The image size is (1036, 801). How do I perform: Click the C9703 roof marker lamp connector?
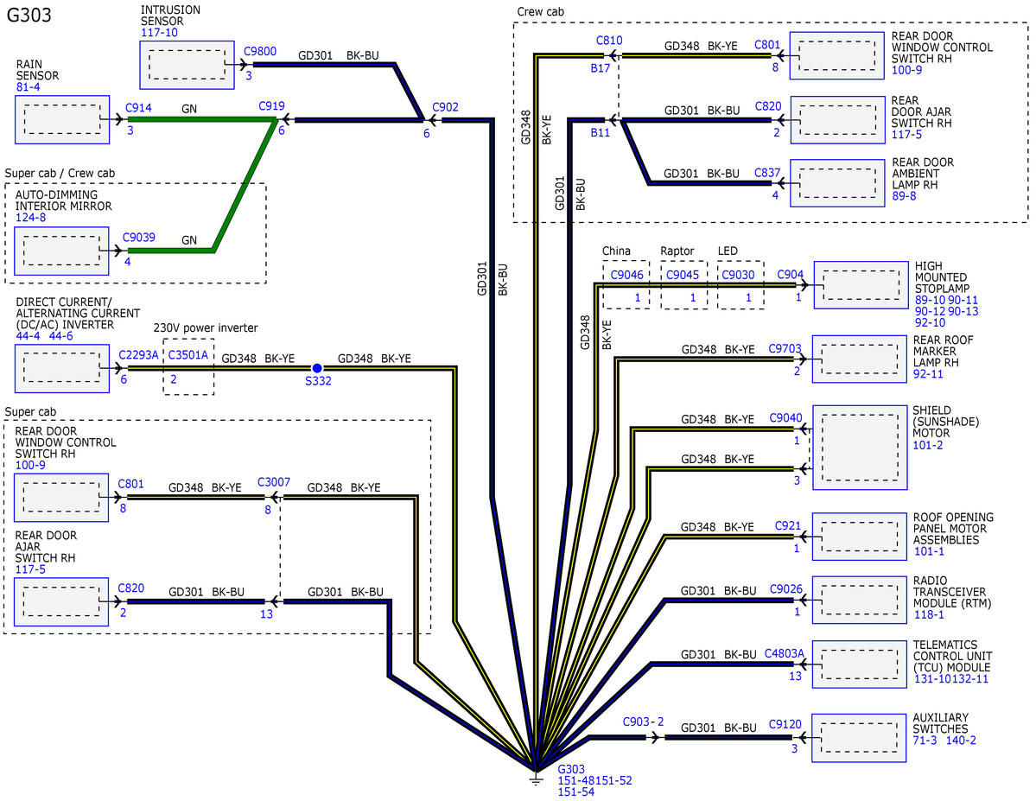785,349
